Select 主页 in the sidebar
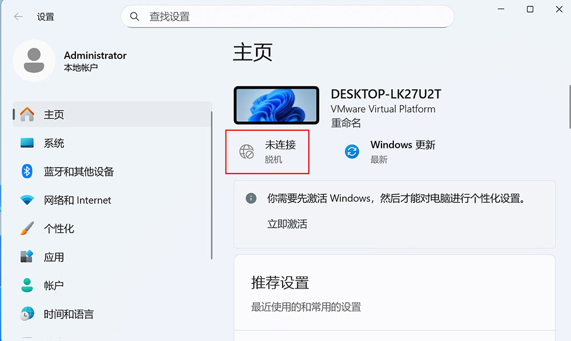This screenshot has height=341, width=571. click(112, 114)
